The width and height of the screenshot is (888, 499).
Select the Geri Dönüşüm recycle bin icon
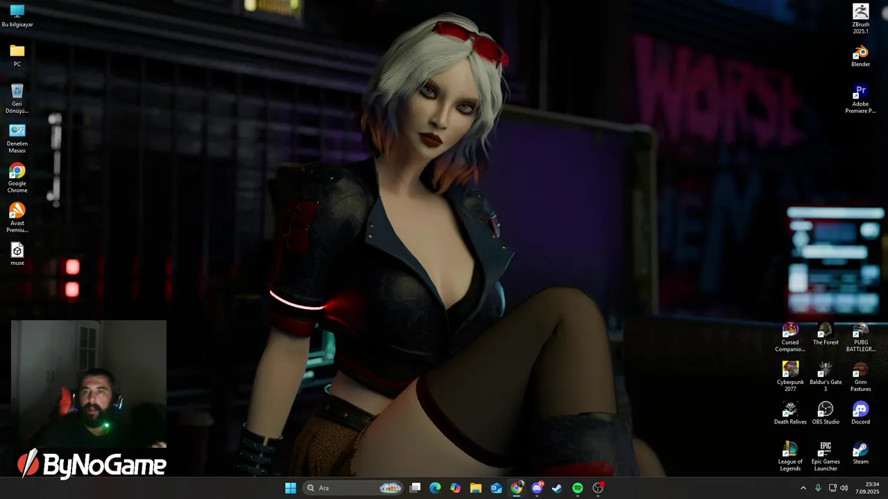(17, 98)
